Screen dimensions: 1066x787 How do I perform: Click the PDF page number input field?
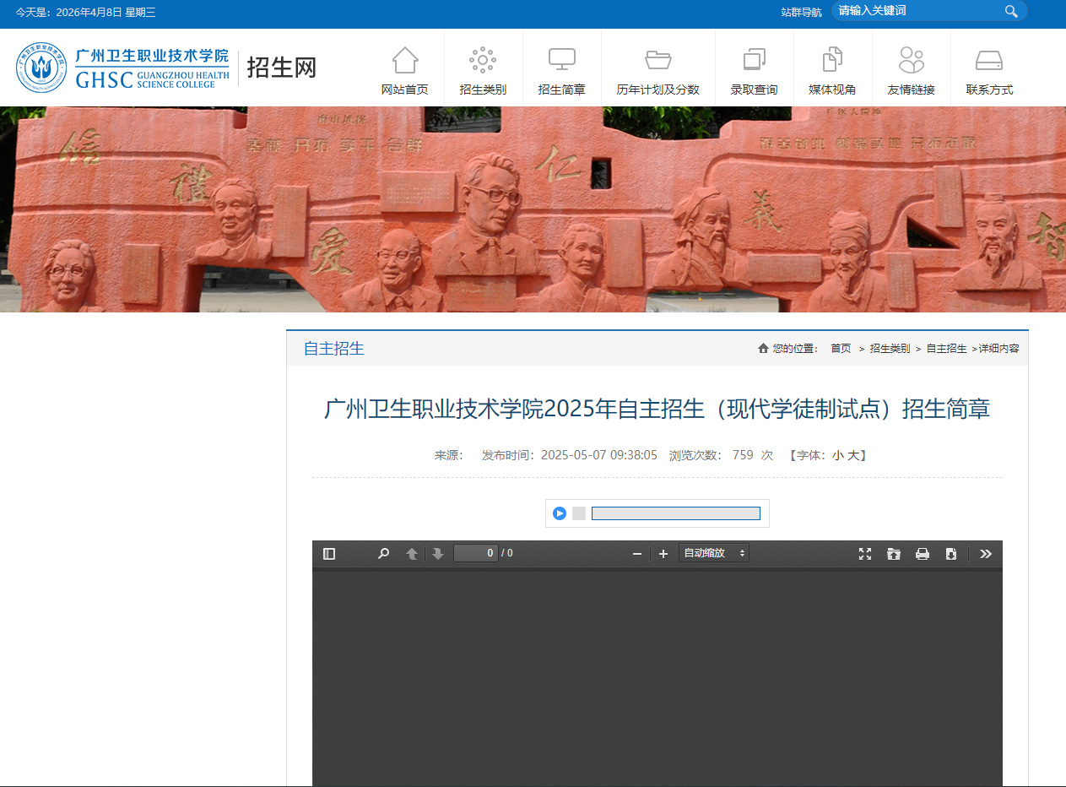tap(477, 553)
